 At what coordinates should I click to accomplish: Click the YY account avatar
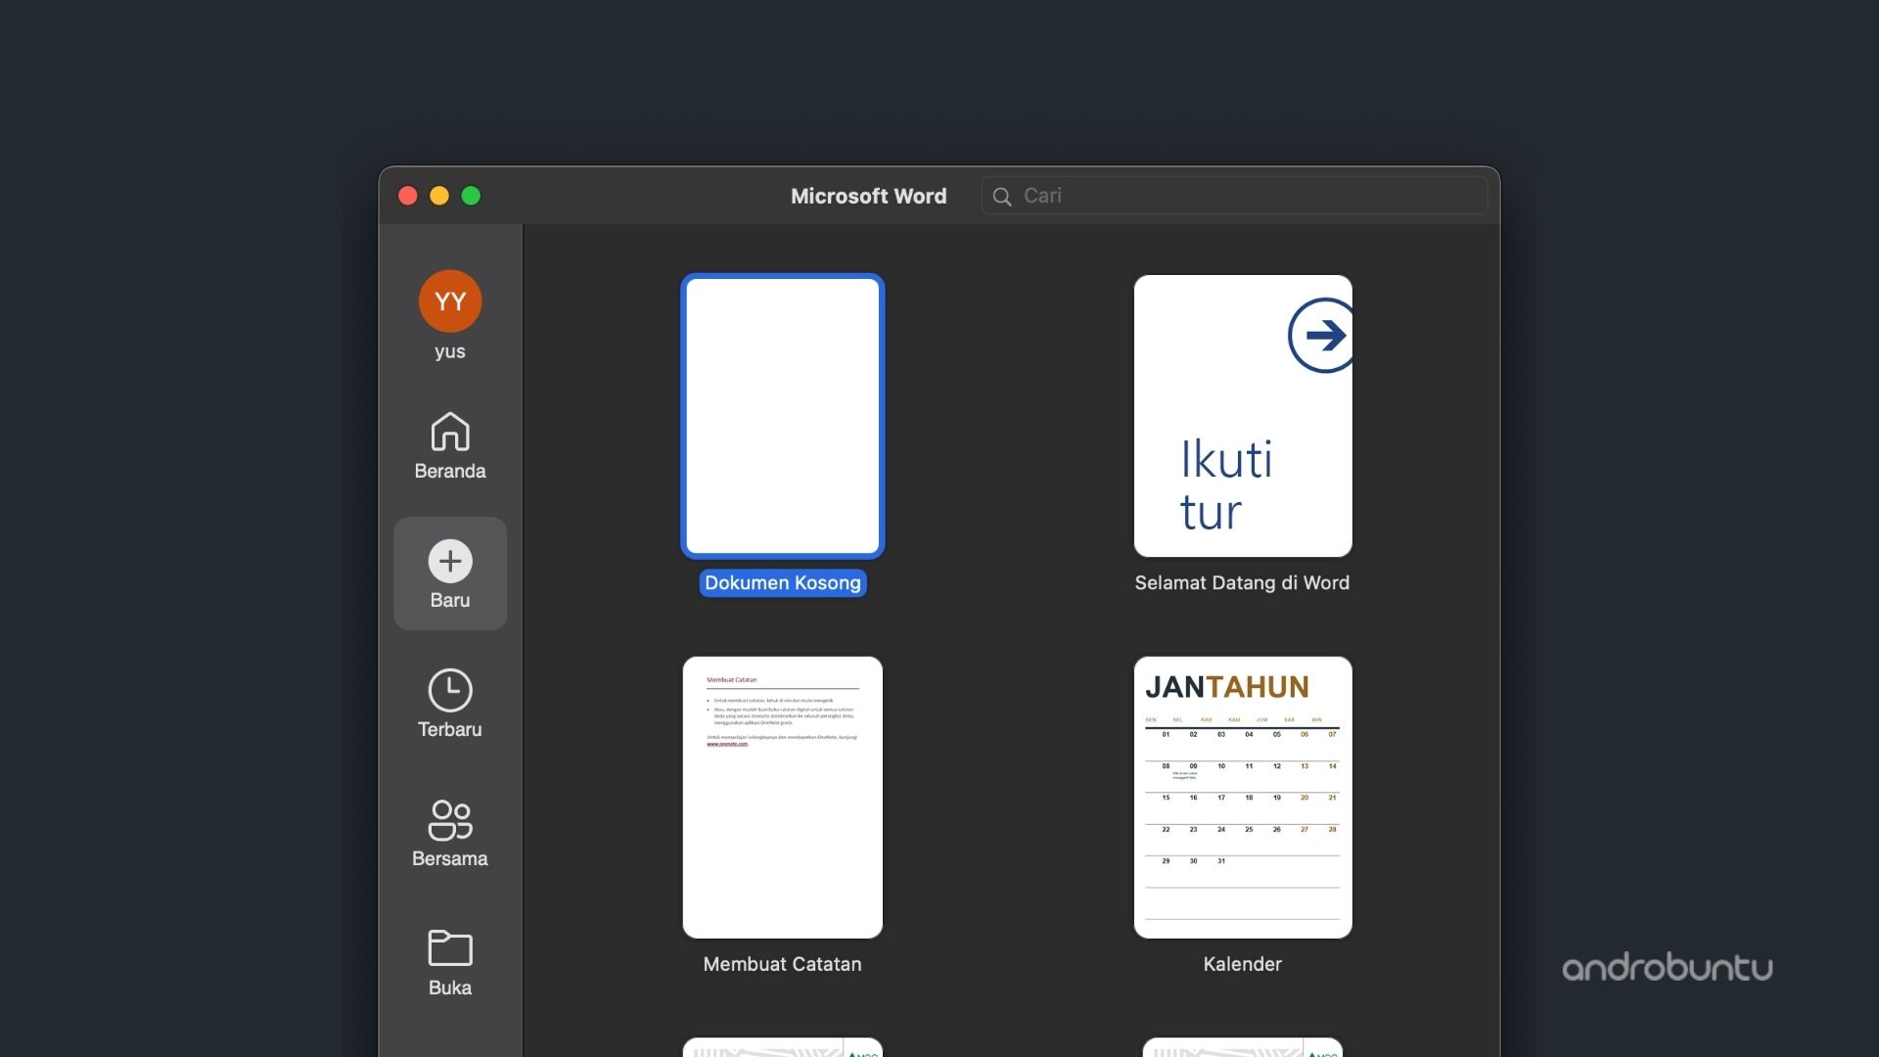pos(449,301)
